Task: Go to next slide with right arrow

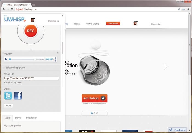Action: pos(166,67)
